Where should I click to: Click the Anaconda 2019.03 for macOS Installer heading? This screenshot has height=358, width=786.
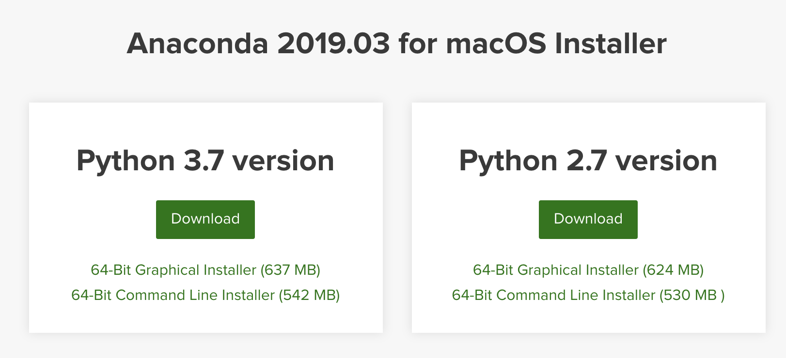(x=396, y=44)
